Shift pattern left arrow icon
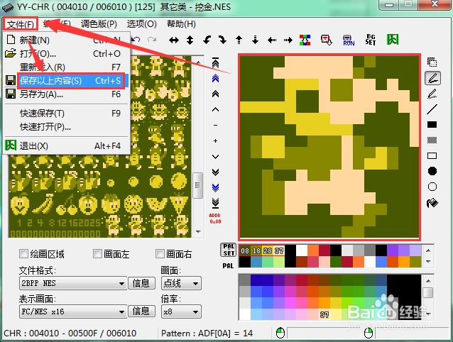Viewport: 453px width, 342px height. 272,40
